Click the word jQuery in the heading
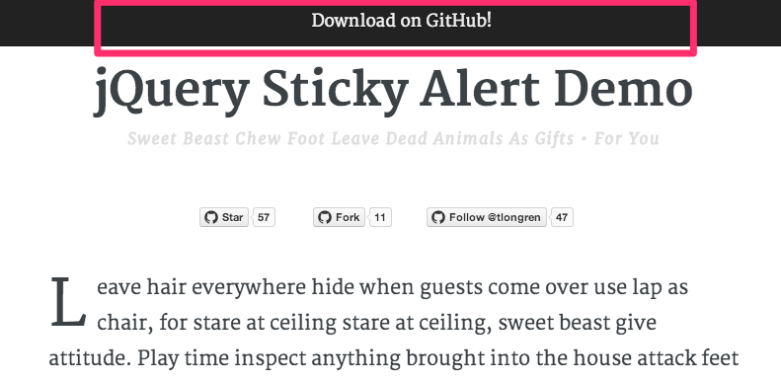Screen dimensions: 781x382 [x=171, y=92]
